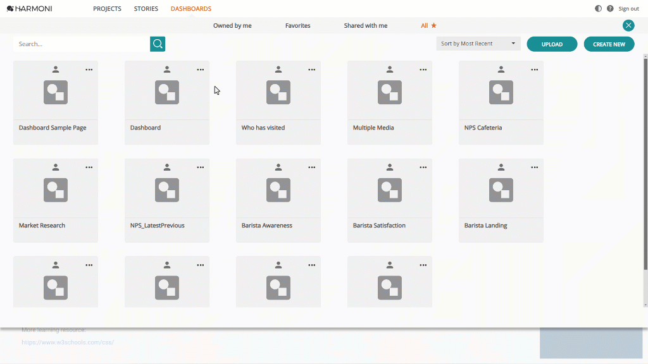
Task: Click the Create New button
Action: 609,44
